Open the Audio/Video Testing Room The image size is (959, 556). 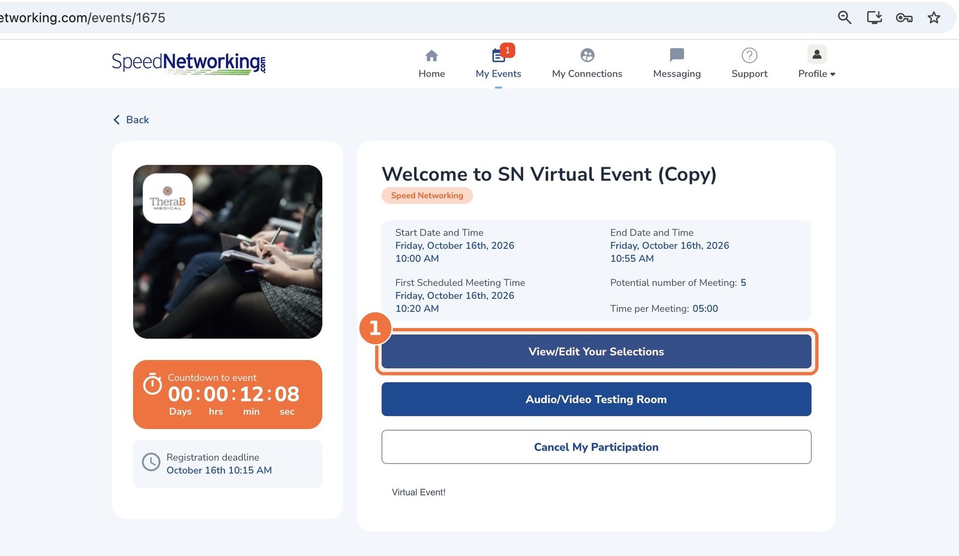coord(596,399)
